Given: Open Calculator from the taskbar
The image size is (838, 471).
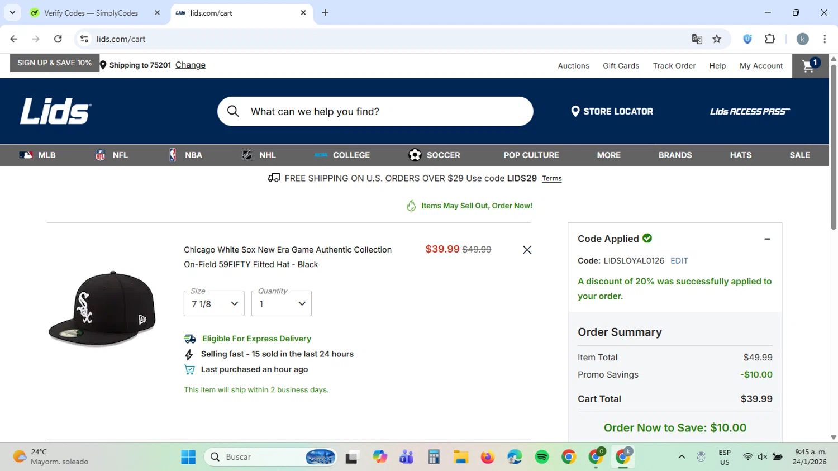Looking at the screenshot, I should pyautogui.click(x=434, y=457).
